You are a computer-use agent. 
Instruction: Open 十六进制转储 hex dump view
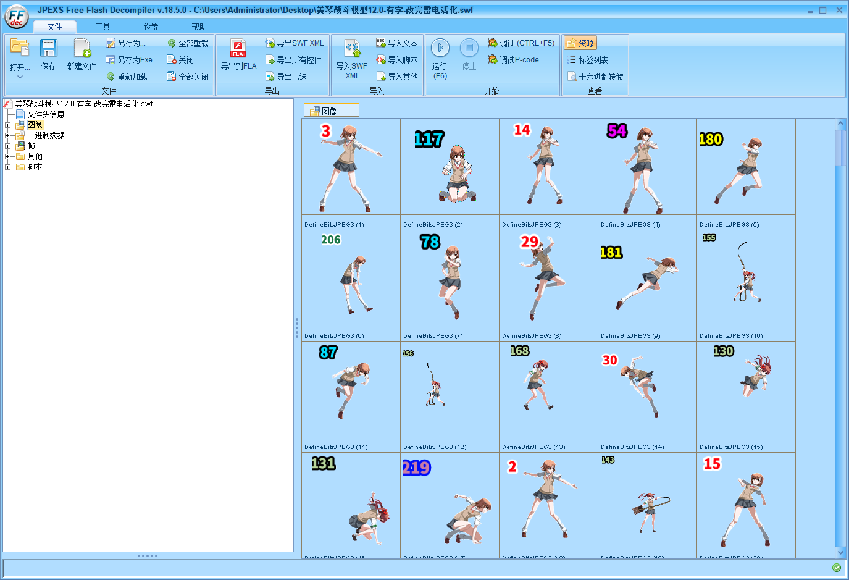pyautogui.click(x=595, y=77)
